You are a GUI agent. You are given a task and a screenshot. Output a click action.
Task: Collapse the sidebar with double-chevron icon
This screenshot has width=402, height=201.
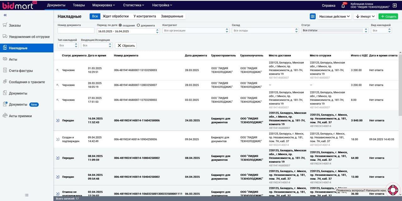tap(5, 15)
